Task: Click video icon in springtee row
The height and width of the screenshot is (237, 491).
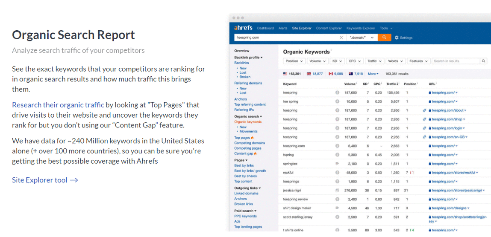Action: (337, 164)
